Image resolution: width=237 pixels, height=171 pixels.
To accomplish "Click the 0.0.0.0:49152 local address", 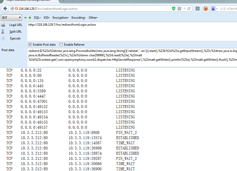I will click(x=34, y=107).
